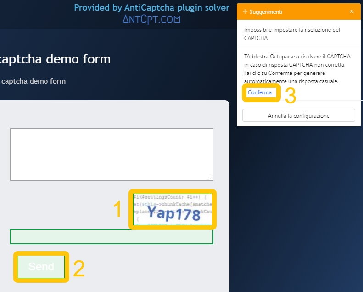The height and width of the screenshot is (292, 363).
Task: Click the 'Provided by AntiCaptcha plugin solver' text
Action: [151, 7]
